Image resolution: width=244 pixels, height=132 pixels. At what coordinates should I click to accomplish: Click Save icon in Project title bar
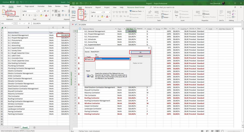click(73, 3)
